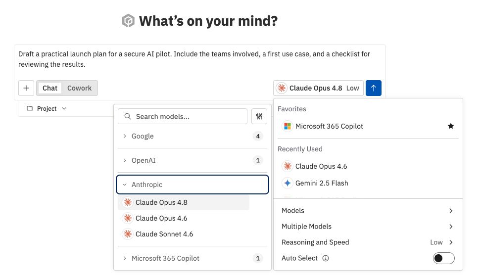Open the Reasoning and Speed submenu
The height and width of the screenshot is (278, 480).
367,242
